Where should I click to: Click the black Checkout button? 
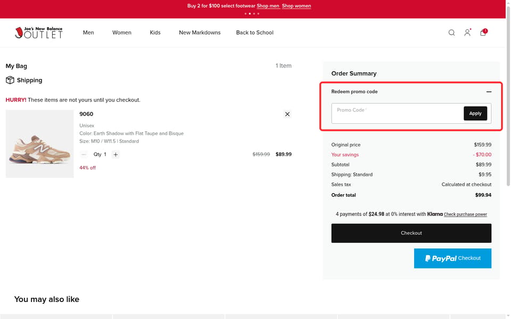click(411, 233)
